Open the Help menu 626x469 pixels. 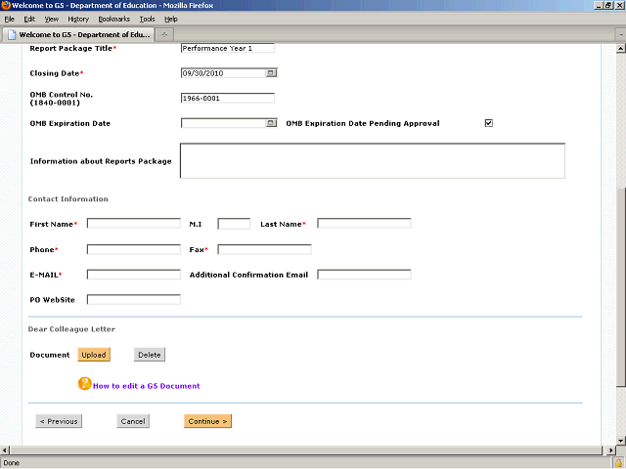pyautogui.click(x=171, y=20)
